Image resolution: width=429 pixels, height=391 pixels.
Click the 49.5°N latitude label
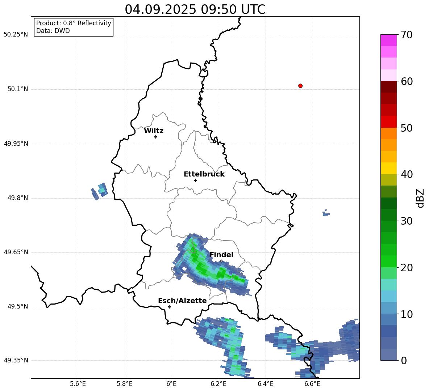click(18, 306)
